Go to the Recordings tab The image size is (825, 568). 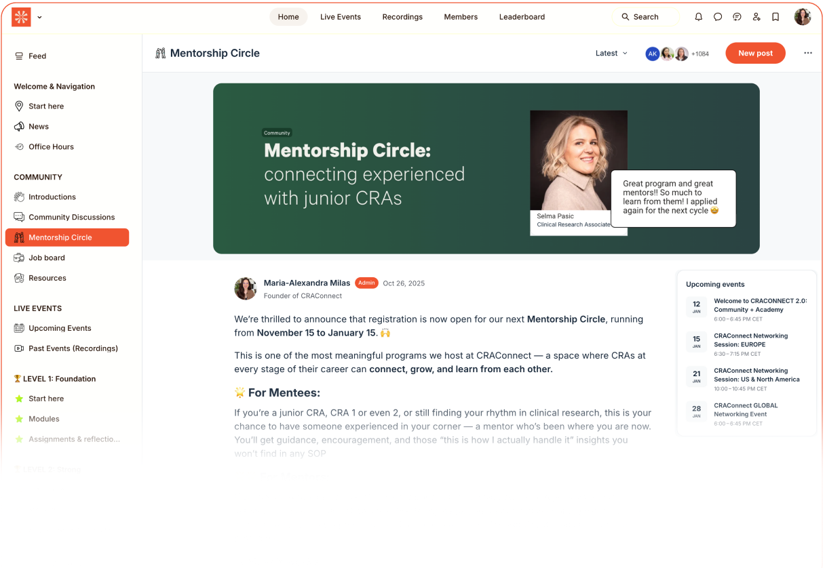pyautogui.click(x=402, y=17)
